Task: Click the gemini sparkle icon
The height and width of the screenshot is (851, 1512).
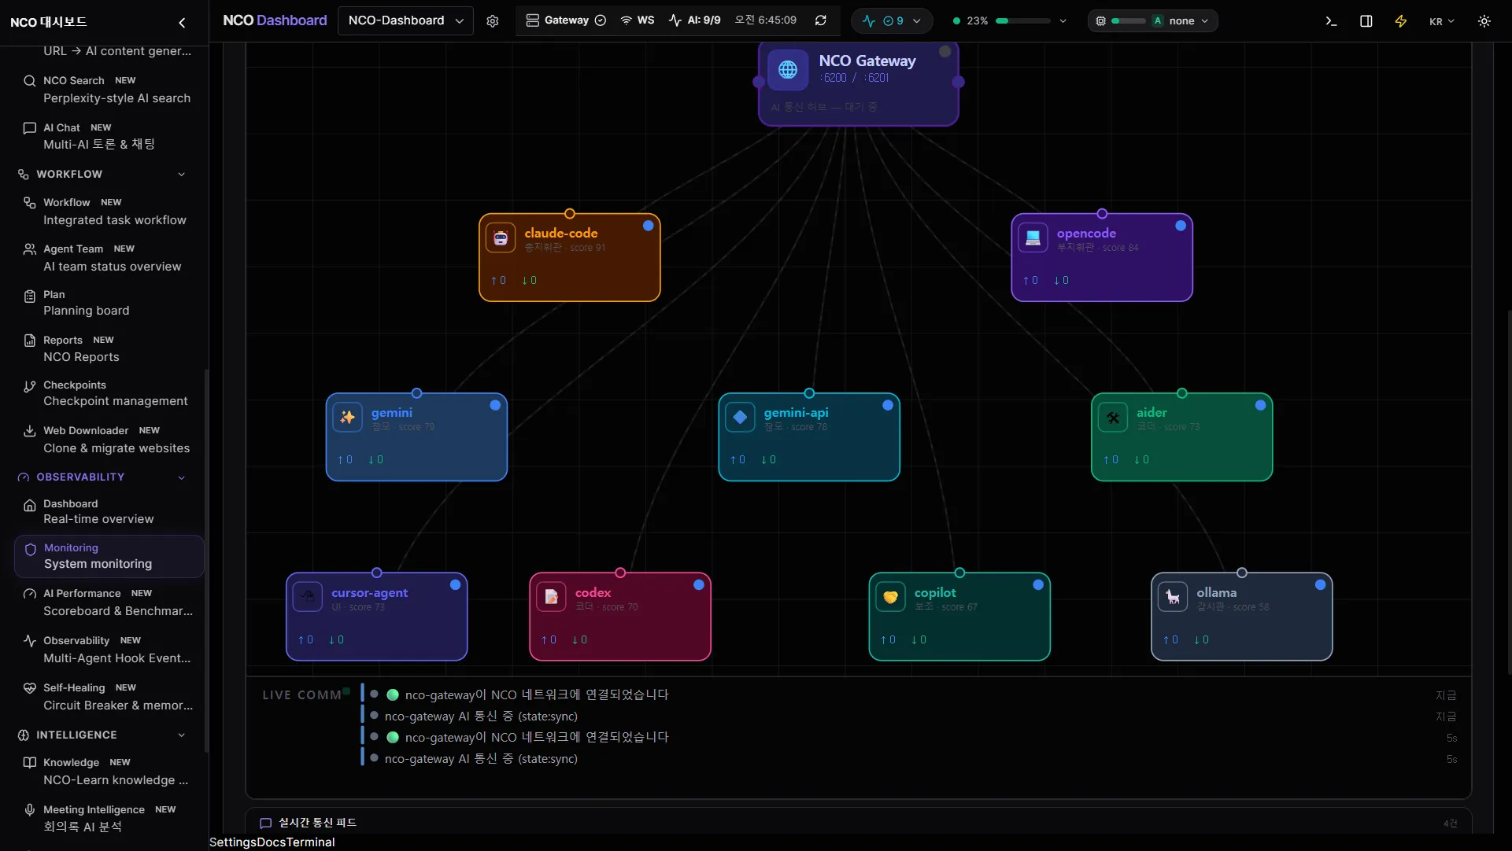Action: (347, 417)
